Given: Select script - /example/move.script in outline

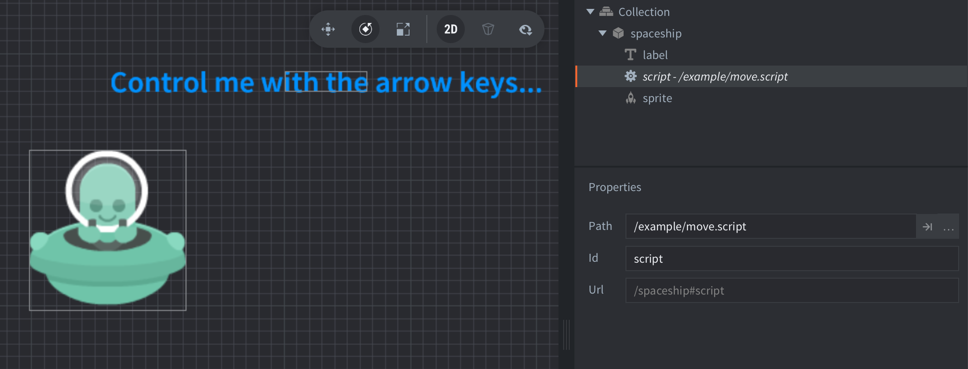Looking at the screenshot, I should tap(715, 76).
